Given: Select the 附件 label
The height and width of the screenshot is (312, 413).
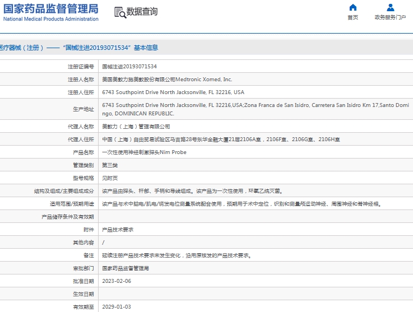Looking at the screenshot, I should coord(89,230).
